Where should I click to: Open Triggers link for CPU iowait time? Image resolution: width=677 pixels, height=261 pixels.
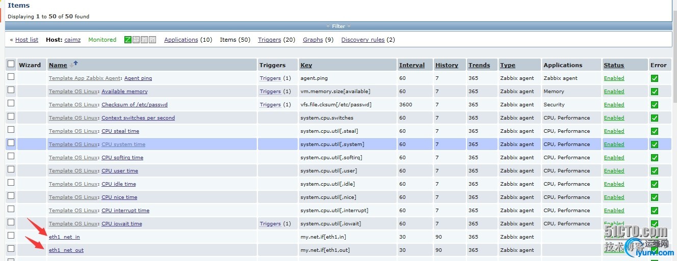click(270, 224)
